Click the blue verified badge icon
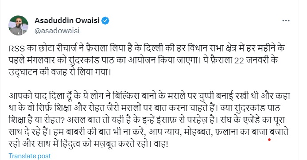 [x=105, y=20]
